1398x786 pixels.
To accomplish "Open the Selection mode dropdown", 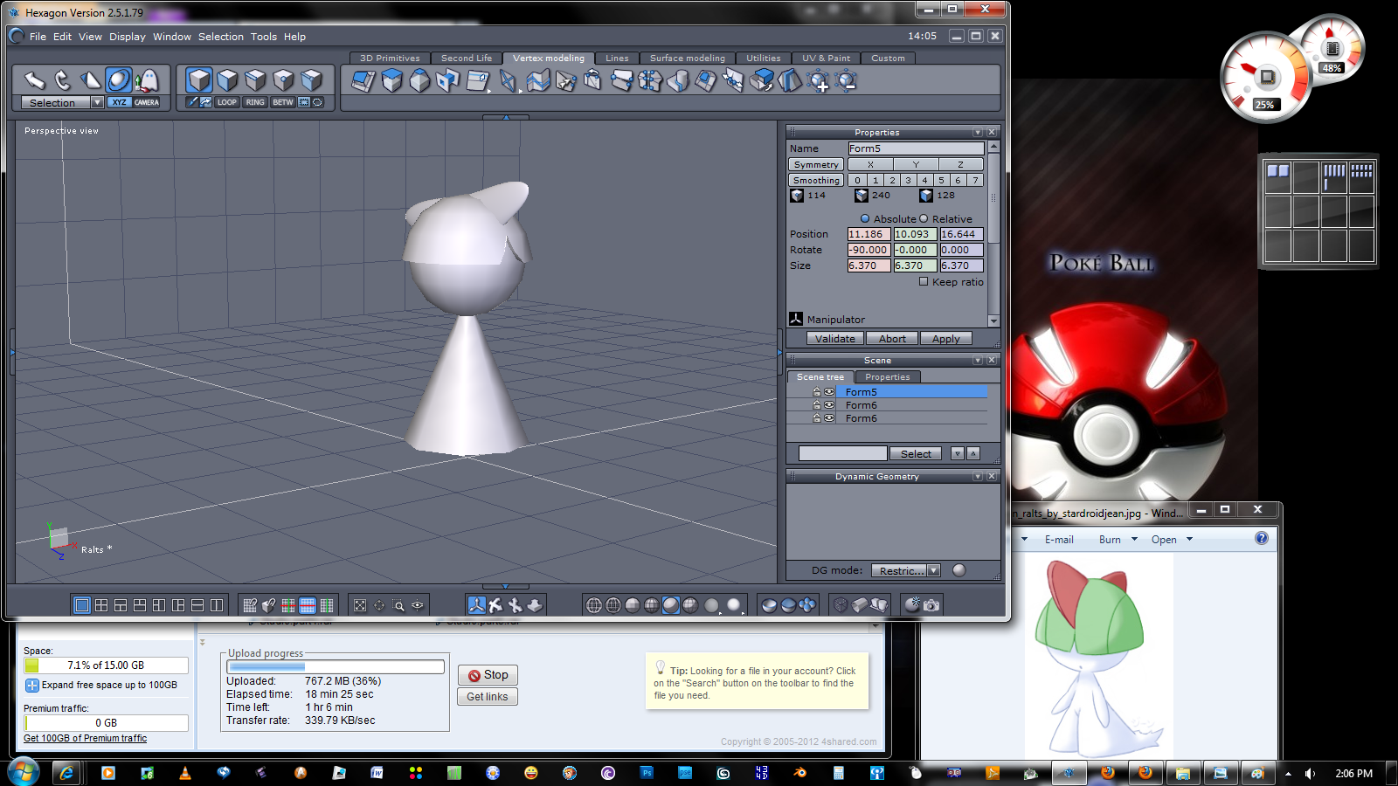I will (x=97, y=103).
